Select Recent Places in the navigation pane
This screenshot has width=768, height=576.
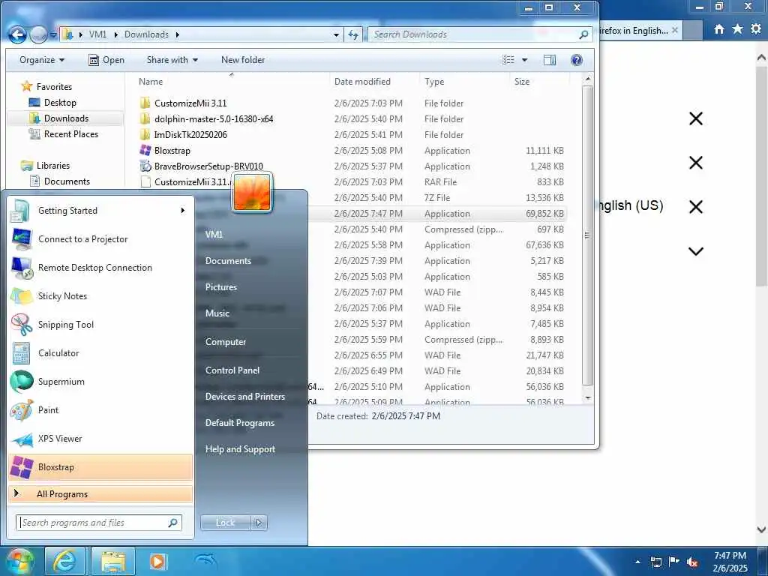click(x=71, y=133)
